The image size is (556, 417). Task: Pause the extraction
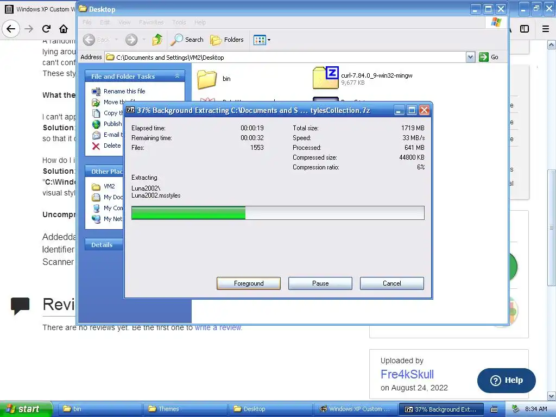click(x=320, y=283)
